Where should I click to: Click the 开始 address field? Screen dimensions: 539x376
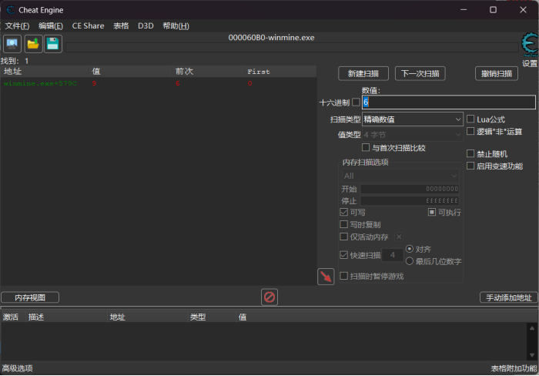[x=410, y=189]
